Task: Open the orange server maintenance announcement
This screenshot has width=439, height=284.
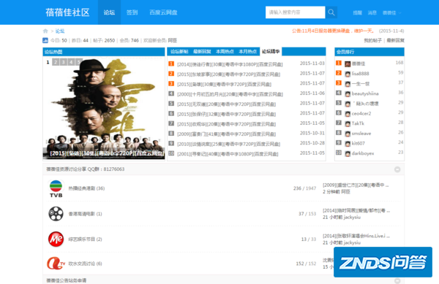Action: tap(333, 31)
